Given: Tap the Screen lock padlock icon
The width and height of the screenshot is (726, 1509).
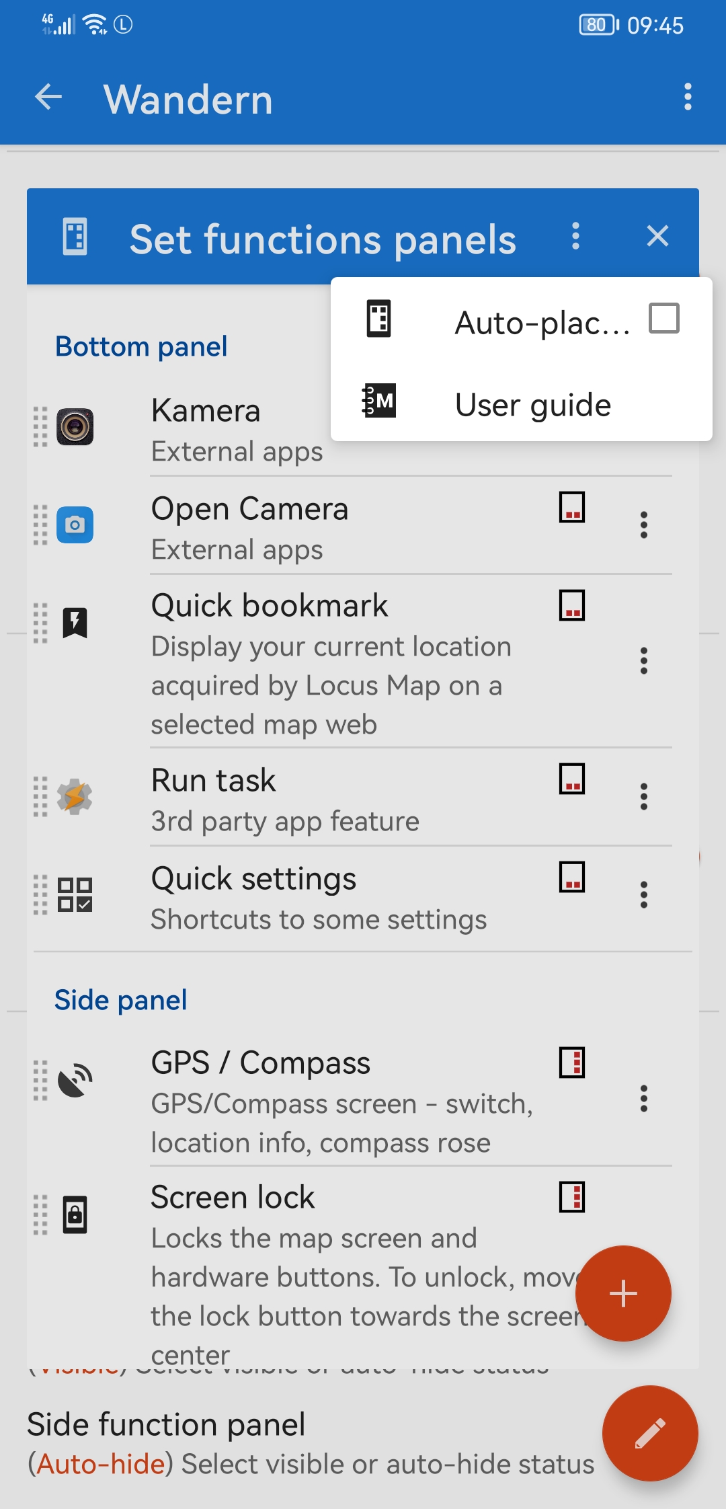Looking at the screenshot, I should pos(75,1214).
